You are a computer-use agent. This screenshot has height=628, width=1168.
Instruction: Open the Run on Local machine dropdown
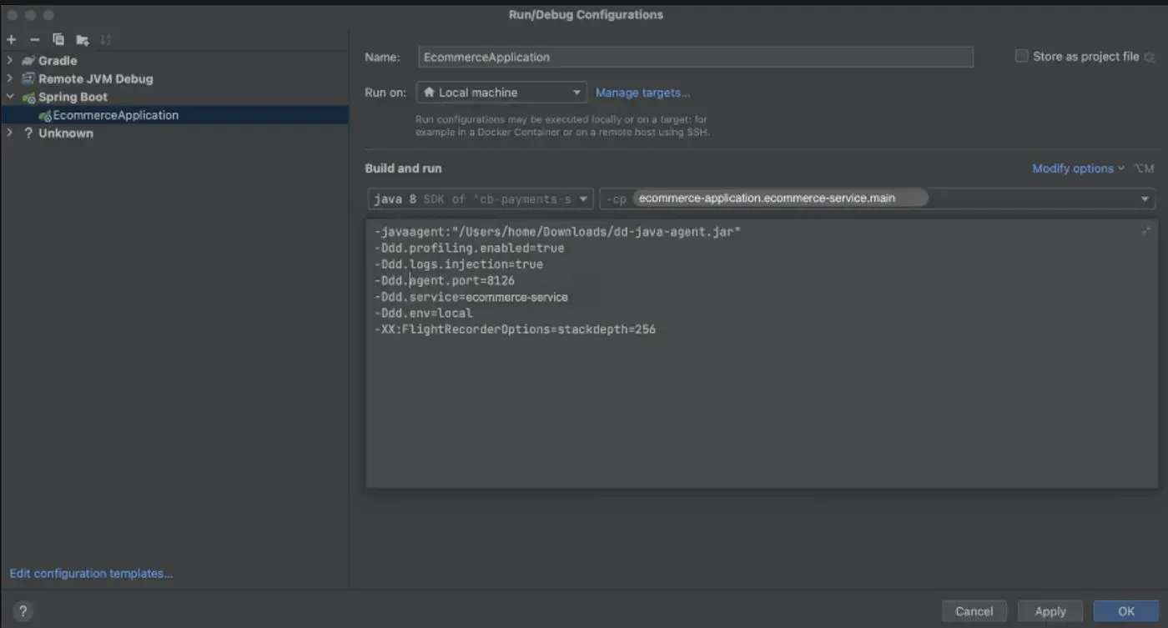click(501, 93)
